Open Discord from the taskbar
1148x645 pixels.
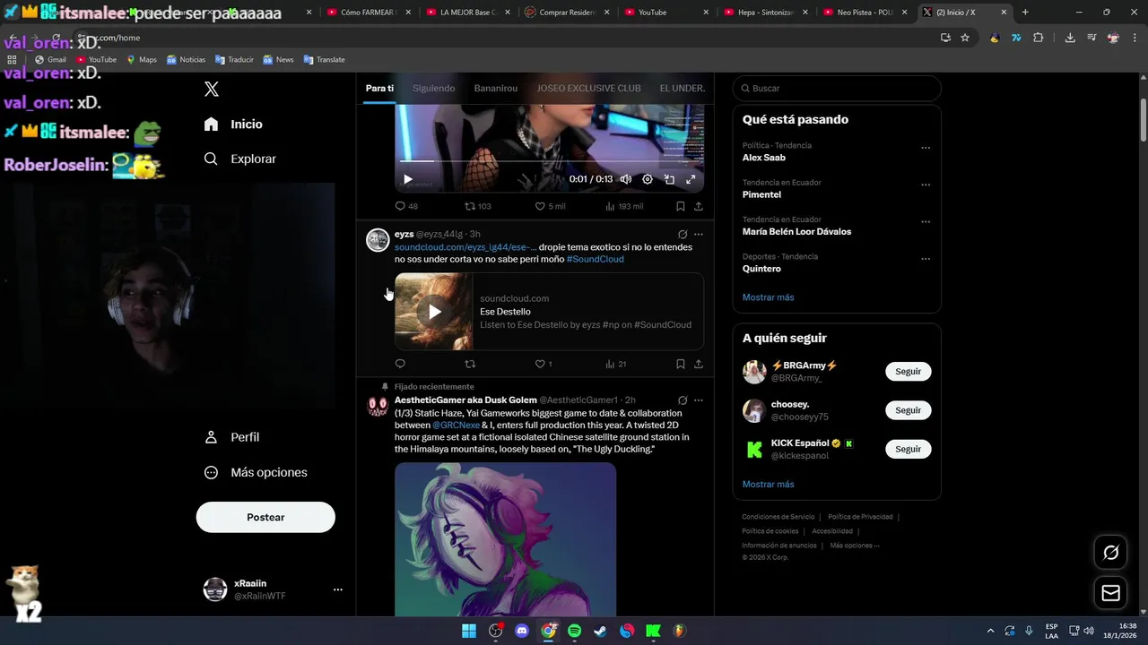(522, 631)
